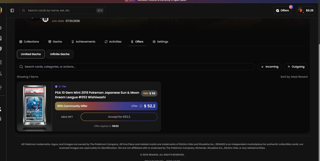Click the $52.2 offer amount
The width and height of the screenshot is (320, 161).
click(x=150, y=106)
